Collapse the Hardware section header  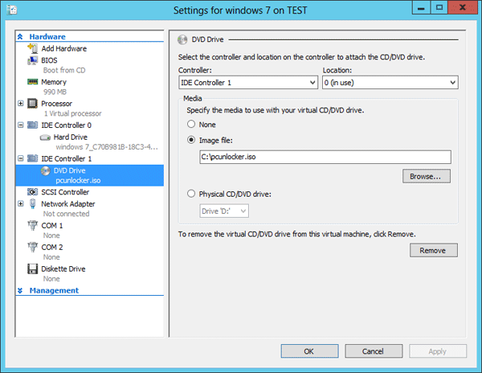click(21, 37)
